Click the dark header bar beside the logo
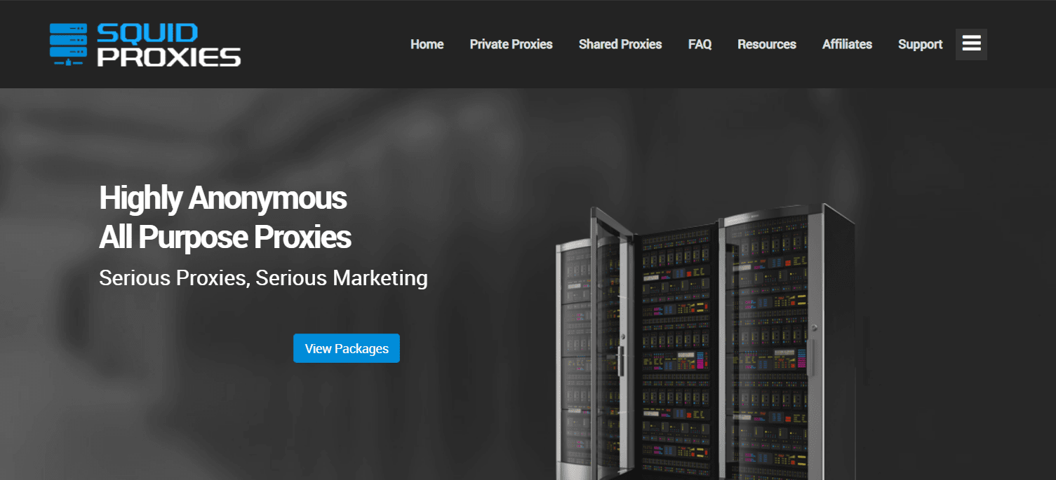1056x480 pixels. (323, 44)
